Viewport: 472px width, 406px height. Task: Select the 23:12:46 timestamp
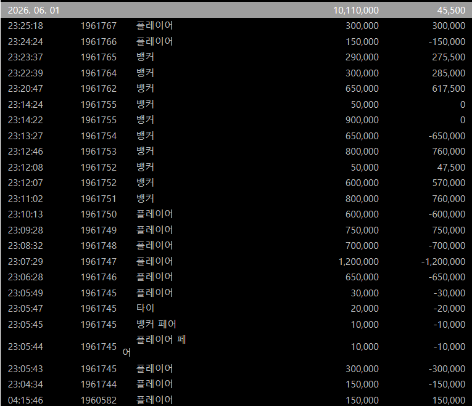[x=25, y=152]
